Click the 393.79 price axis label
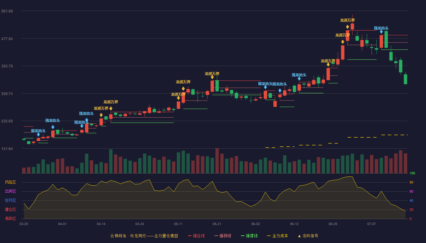 (7, 66)
